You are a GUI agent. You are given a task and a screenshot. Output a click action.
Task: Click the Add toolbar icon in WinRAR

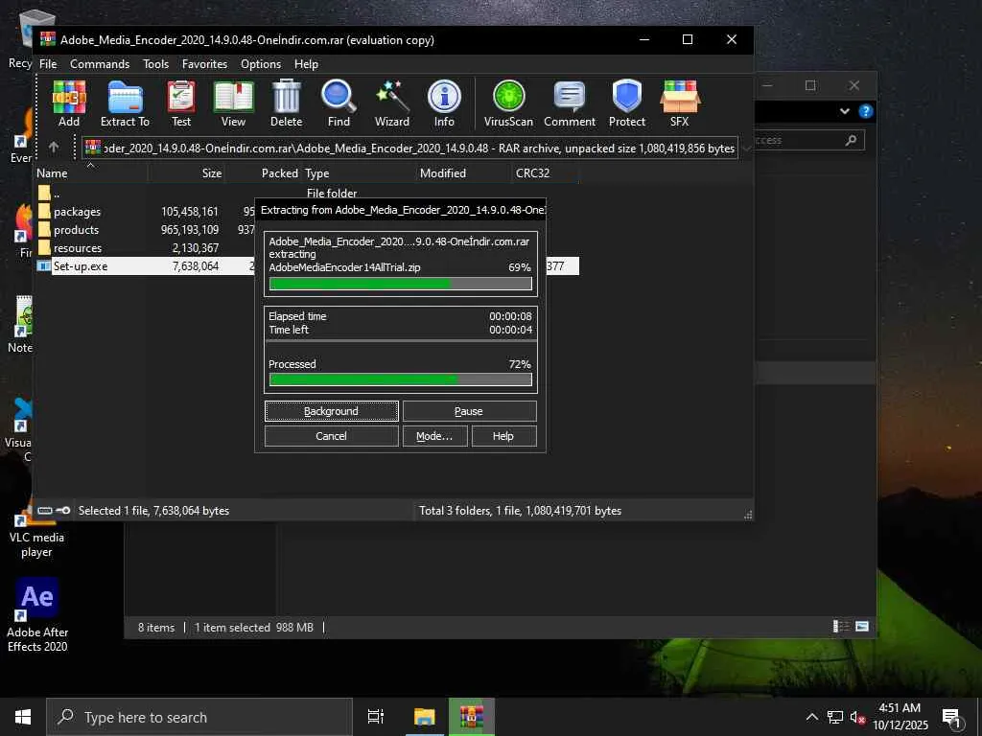[69, 103]
